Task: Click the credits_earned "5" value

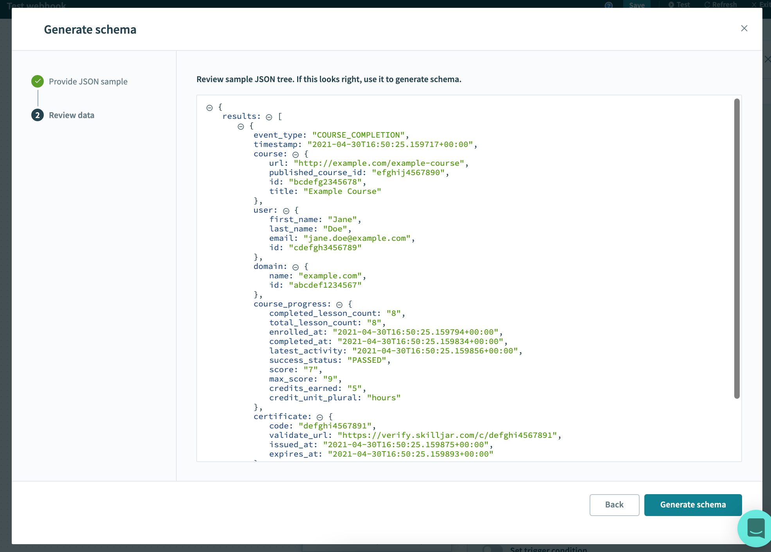Action: point(355,388)
